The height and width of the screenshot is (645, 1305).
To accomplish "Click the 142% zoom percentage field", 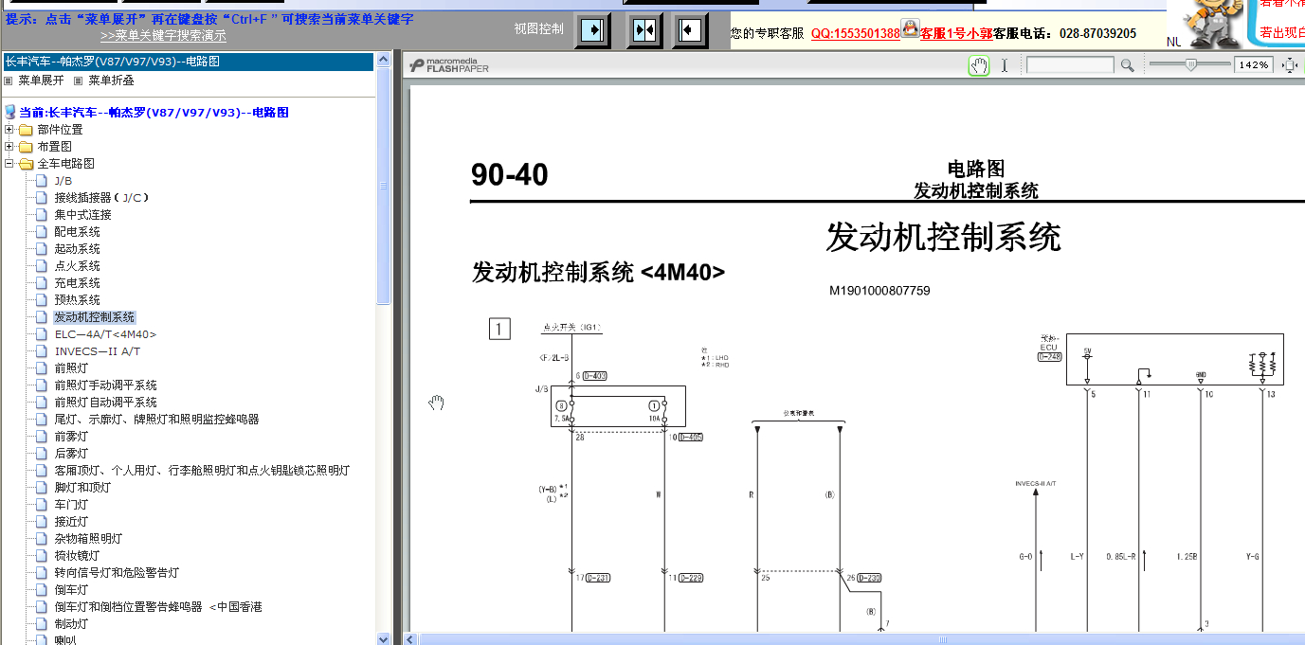I will coord(1254,64).
